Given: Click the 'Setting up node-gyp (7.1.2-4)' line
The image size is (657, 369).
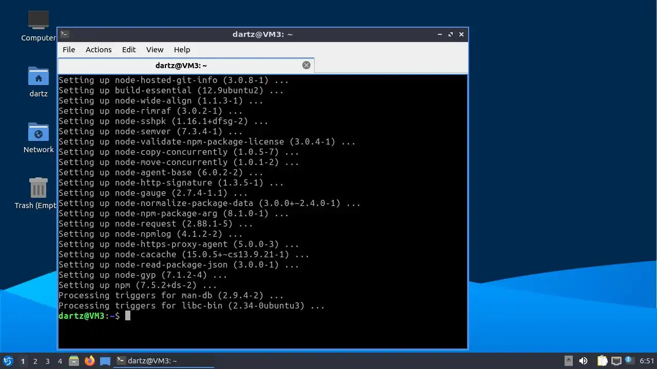Looking at the screenshot, I should coord(143,275).
